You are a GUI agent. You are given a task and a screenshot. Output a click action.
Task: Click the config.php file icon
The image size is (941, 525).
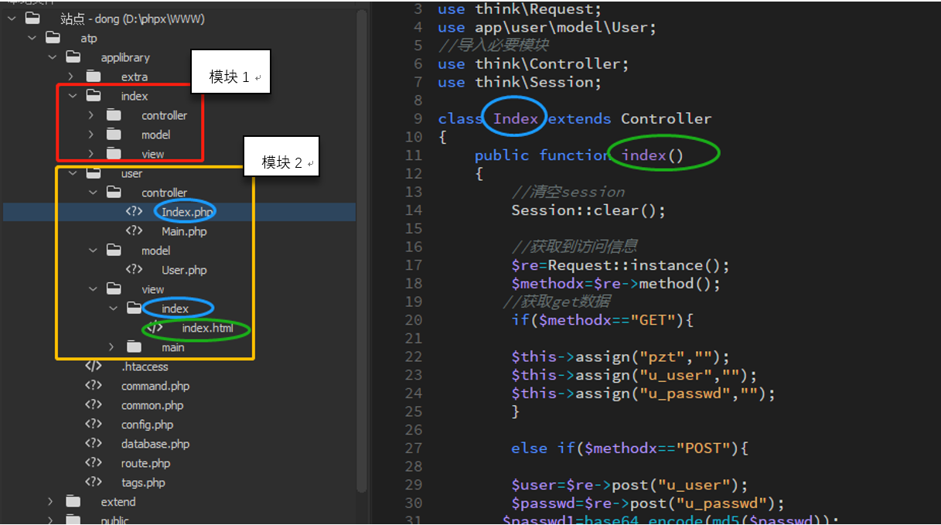[x=94, y=424]
